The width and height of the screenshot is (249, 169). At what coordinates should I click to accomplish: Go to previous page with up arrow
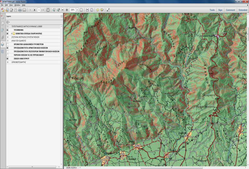pos(30,10)
